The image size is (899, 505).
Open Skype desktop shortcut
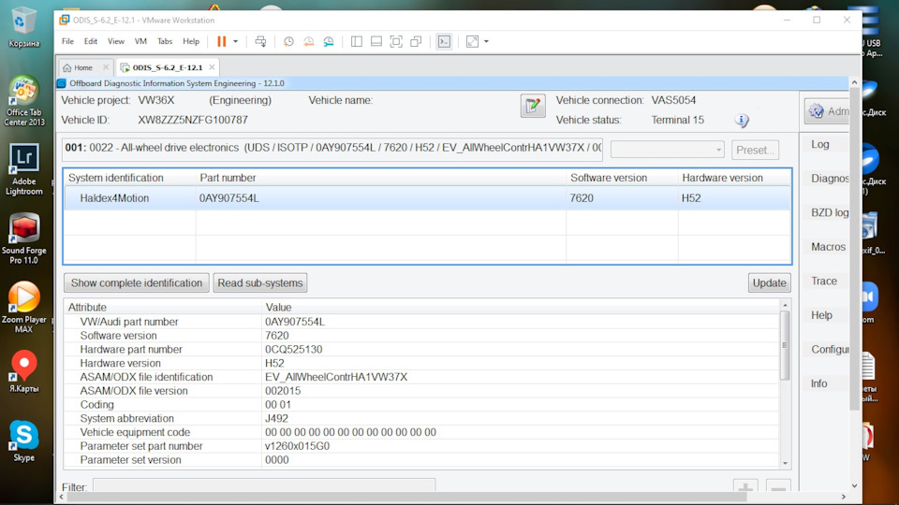pos(24,440)
